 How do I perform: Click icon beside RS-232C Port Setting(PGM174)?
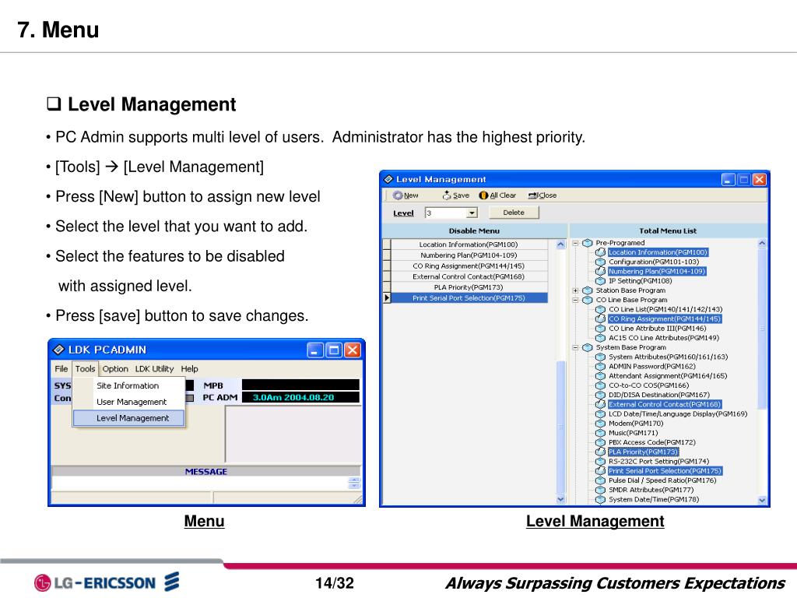tap(600, 461)
